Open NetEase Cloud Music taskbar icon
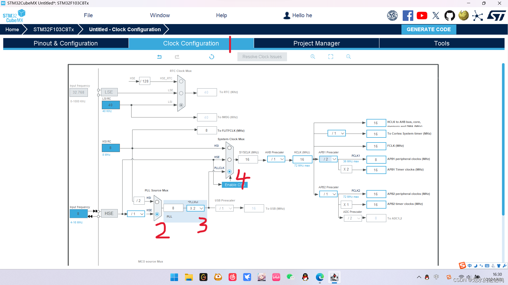The image size is (508, 285). point(233,277)
